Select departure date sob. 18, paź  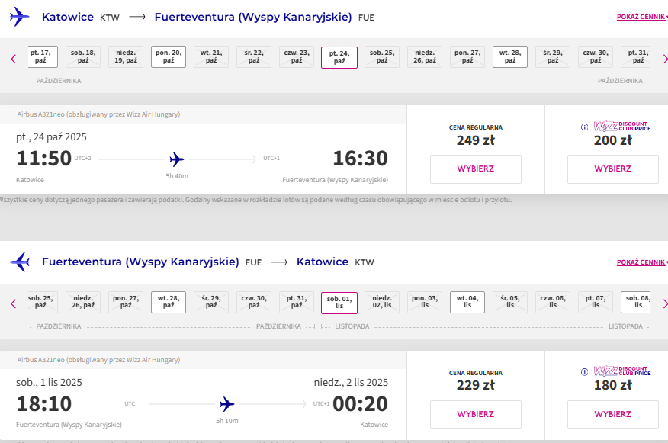pyautogui.click(x=83, y=56)
